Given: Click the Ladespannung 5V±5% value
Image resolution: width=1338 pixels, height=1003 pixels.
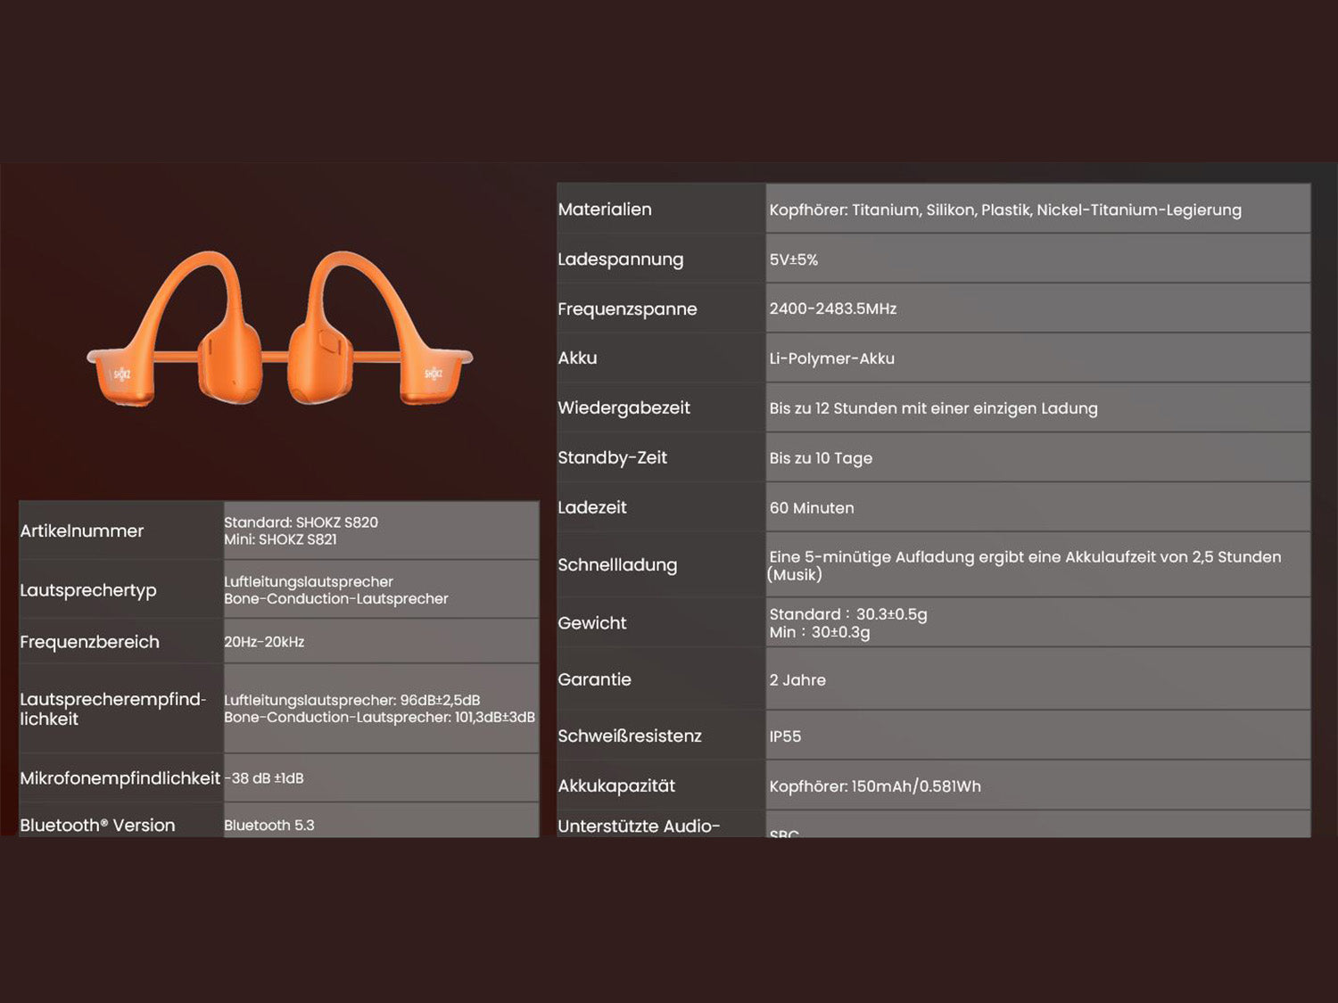Looking at the screenshot, I should [x=794, y=260].
